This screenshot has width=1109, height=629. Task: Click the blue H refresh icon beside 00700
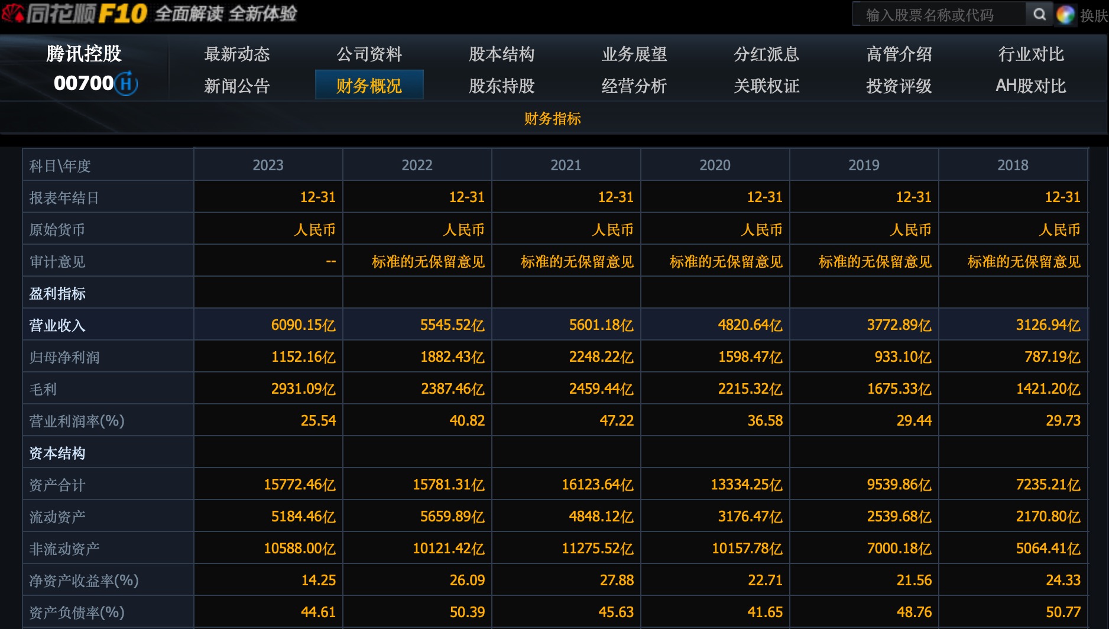(x=128, y=84)
